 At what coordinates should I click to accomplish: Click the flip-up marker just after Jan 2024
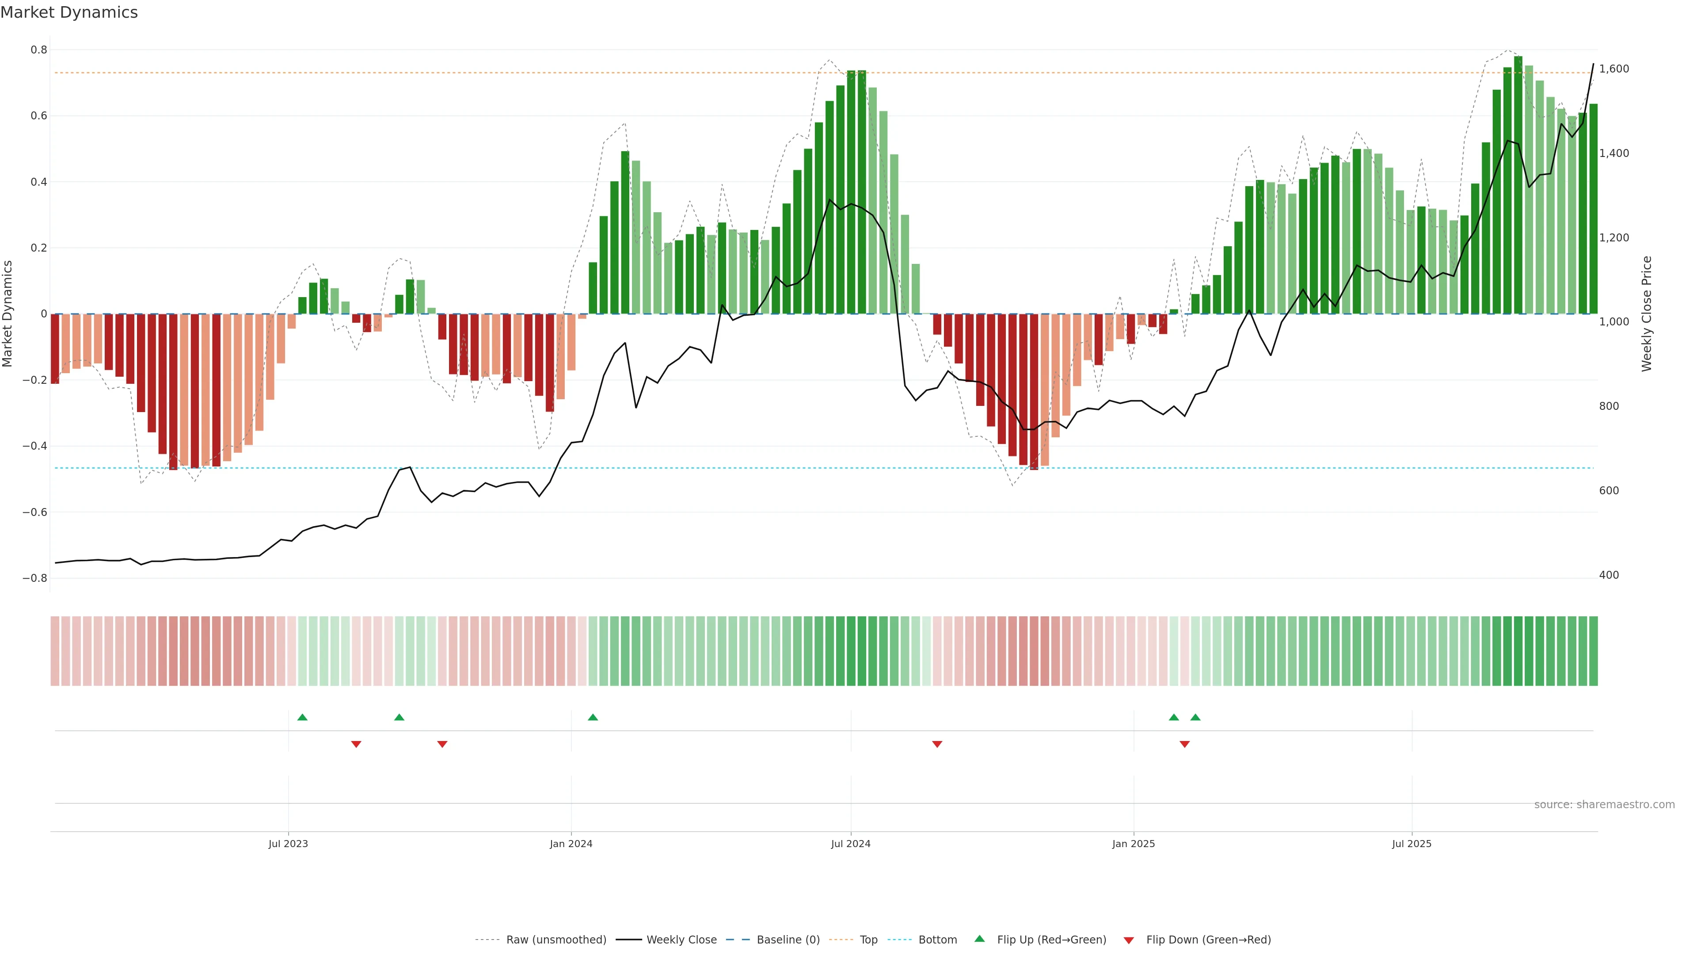[593, 717]
